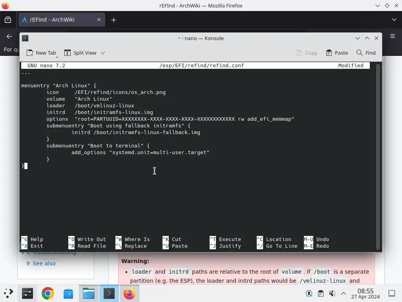Click the Show Desktop button in panel
The image size is (402, 302).
tap(392, 293)
